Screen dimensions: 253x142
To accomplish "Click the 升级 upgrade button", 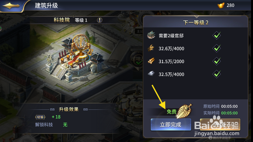I will (220, 125).
